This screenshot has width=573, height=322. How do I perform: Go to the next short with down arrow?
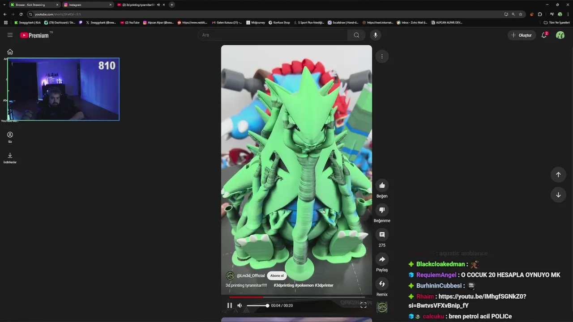click(x=558, y=195)
